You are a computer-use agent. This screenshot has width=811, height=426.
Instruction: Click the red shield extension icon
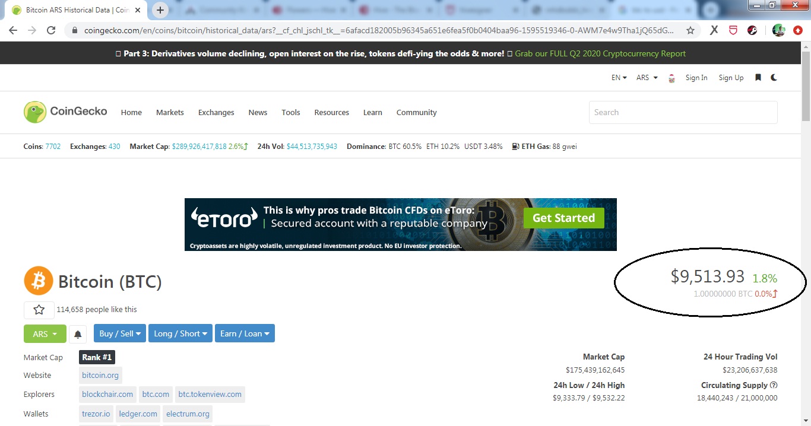[x=733, y=30]
